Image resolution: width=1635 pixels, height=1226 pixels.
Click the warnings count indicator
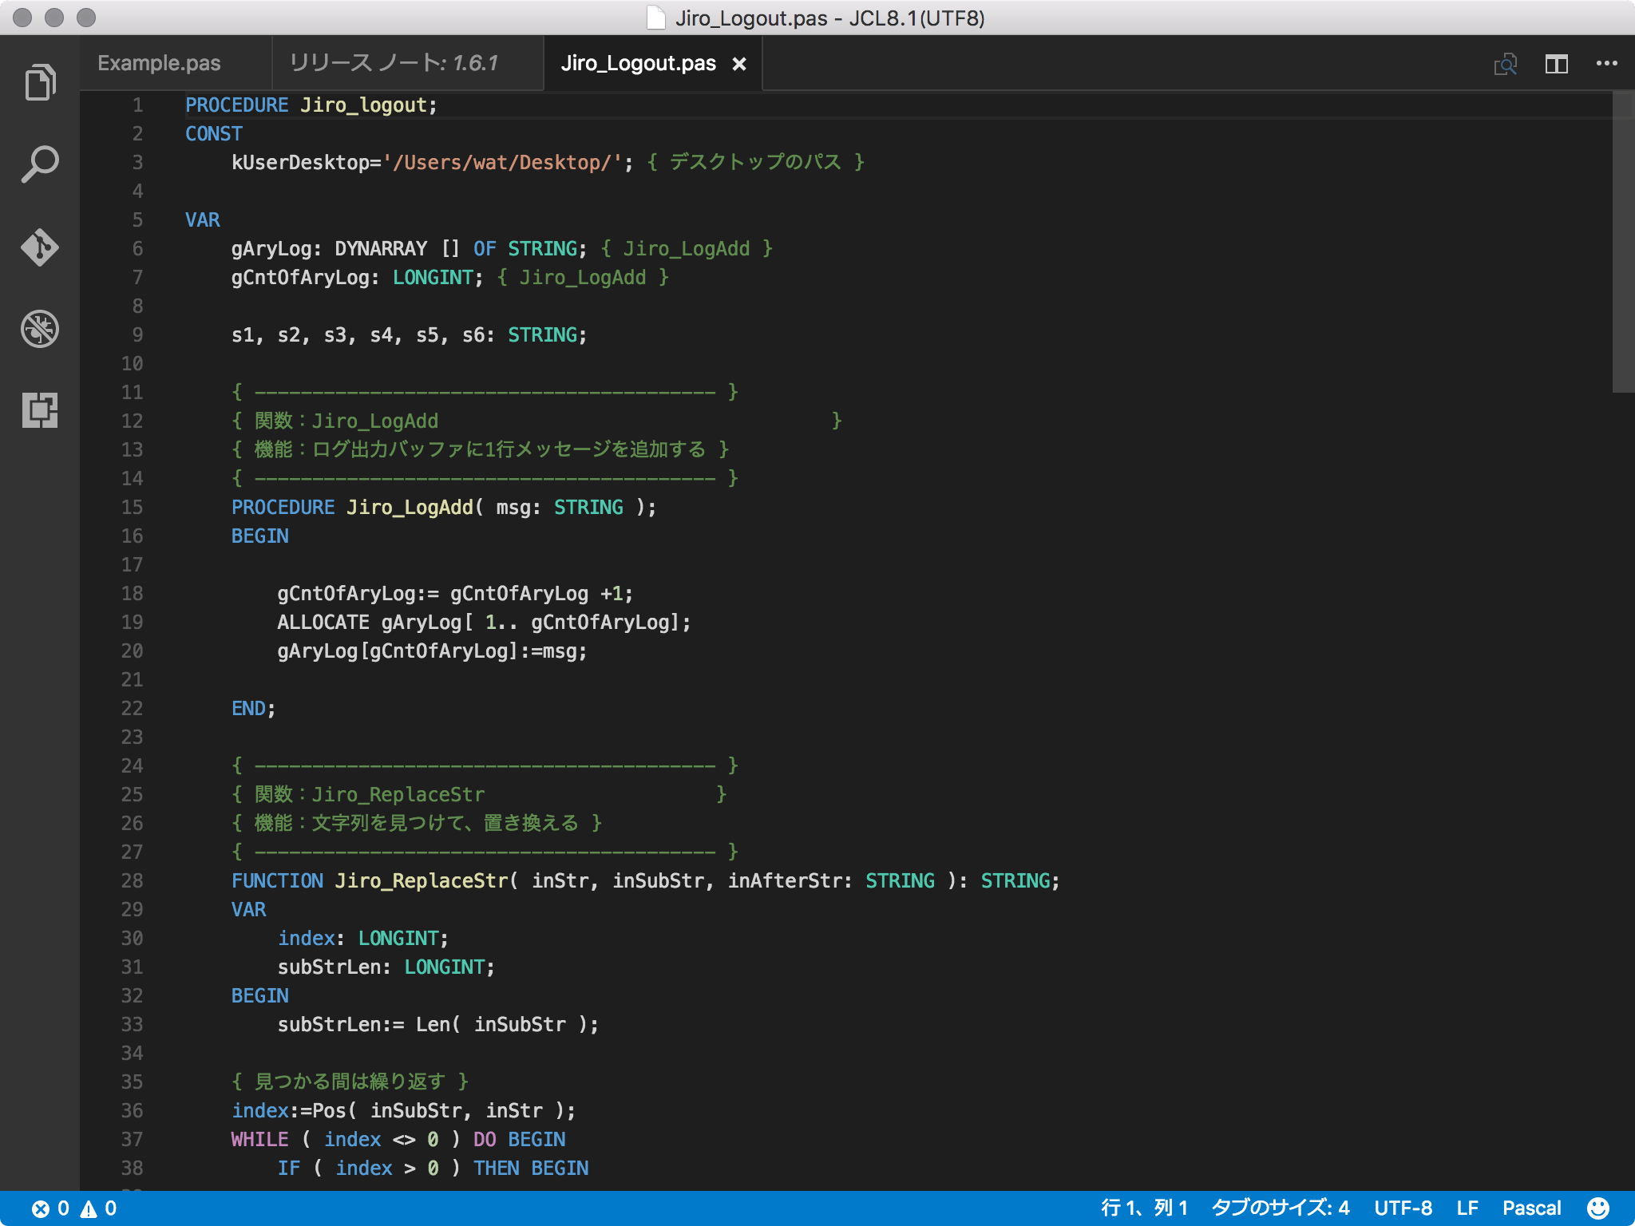(x=100, y=1208)
